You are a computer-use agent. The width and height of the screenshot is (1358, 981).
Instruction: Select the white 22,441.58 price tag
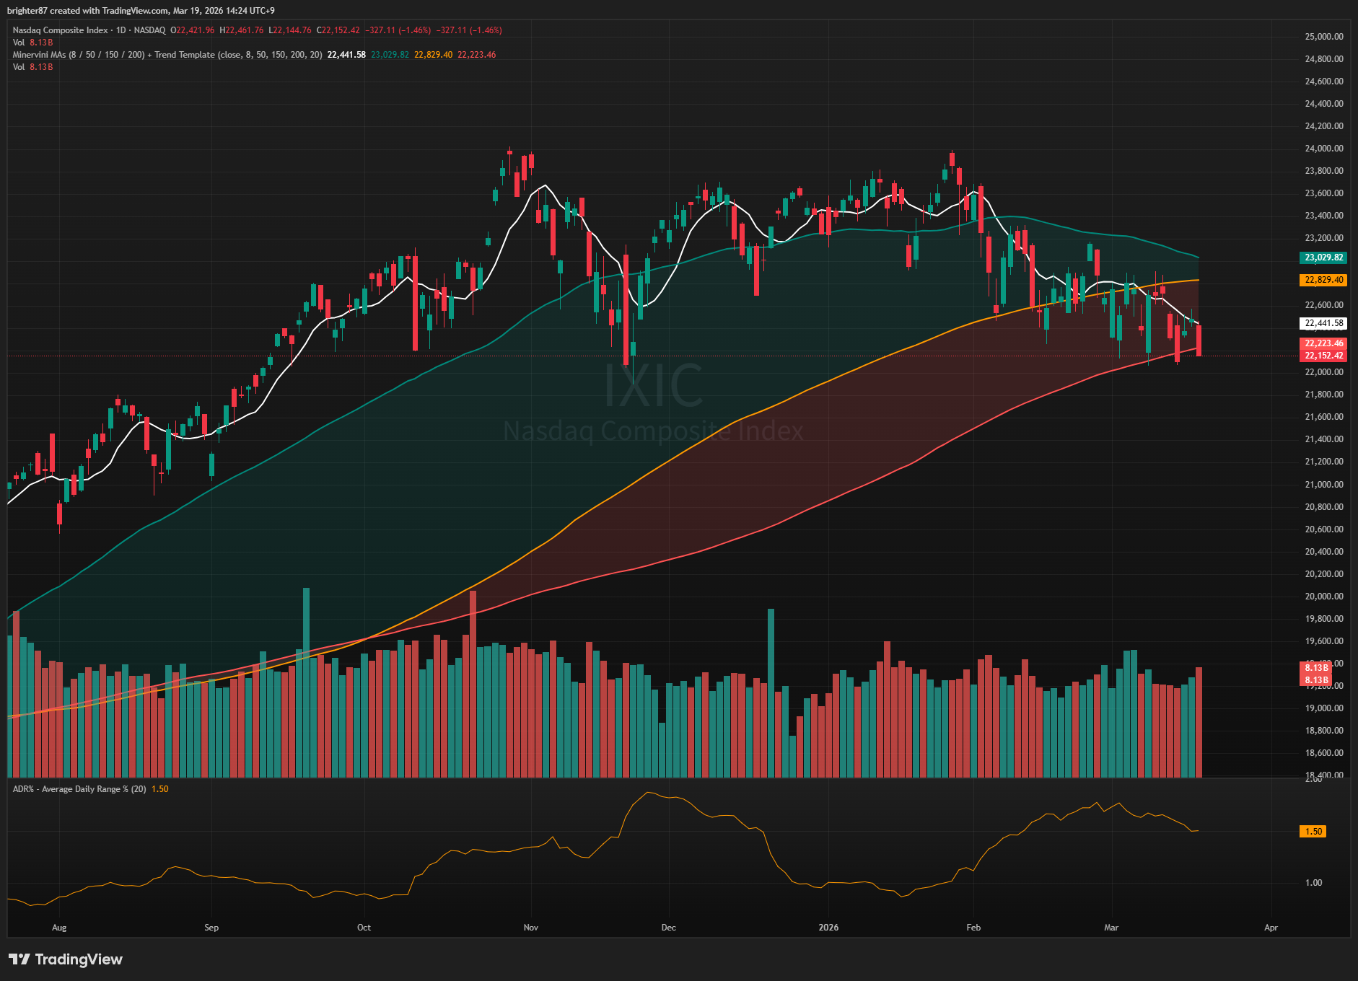pos(1323,323)
